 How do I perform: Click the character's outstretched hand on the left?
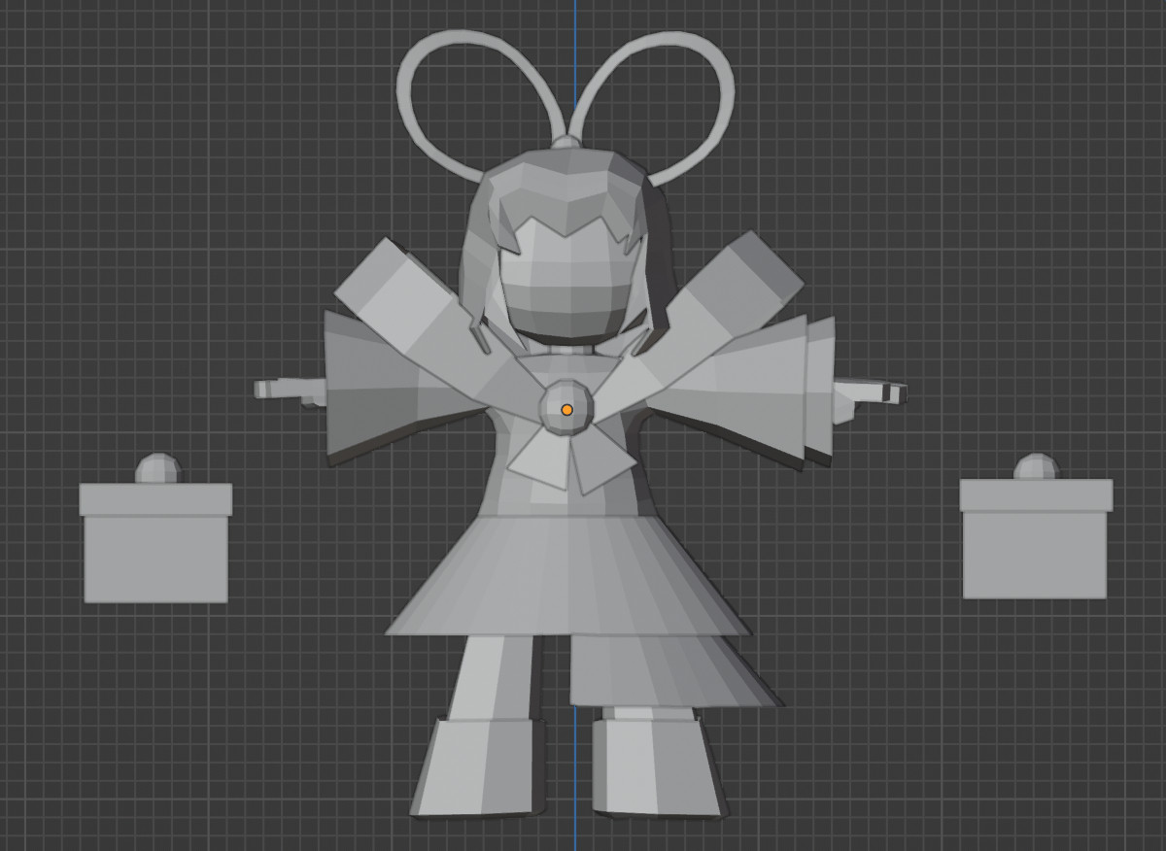click(290, 391)
